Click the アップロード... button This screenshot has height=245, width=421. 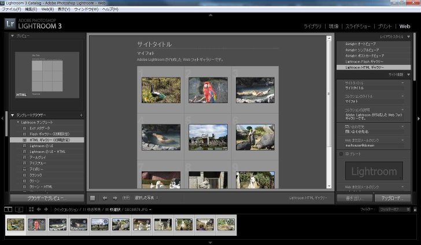click(393, 198)
